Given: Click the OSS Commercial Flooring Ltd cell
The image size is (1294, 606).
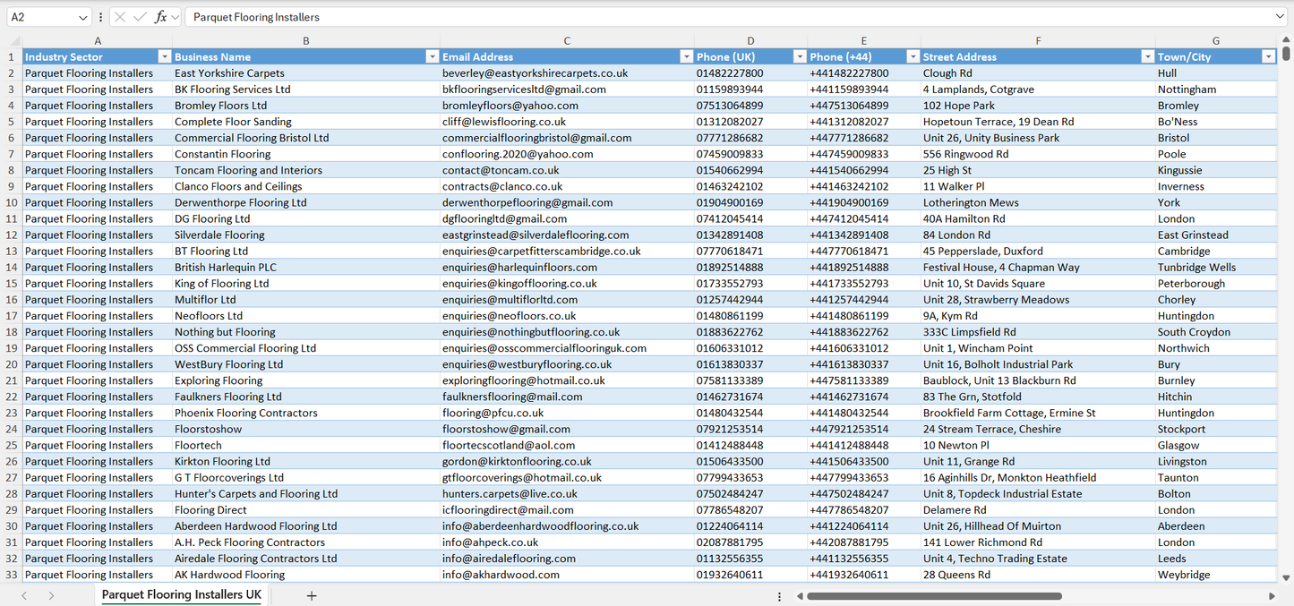Looking at the screenshot, I should pos(306,348).
